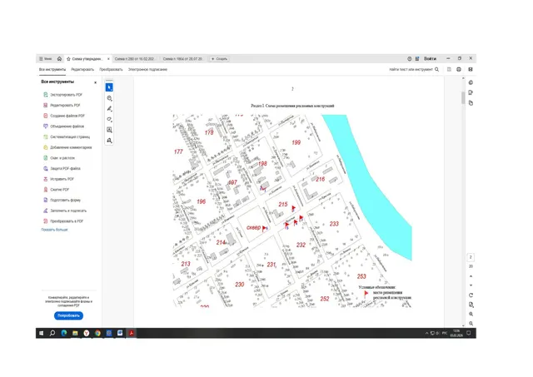Choose Редактировать PDF tool
Viewport: 533px width, 377px height.
pyautogui.click(x=62, y=106)
